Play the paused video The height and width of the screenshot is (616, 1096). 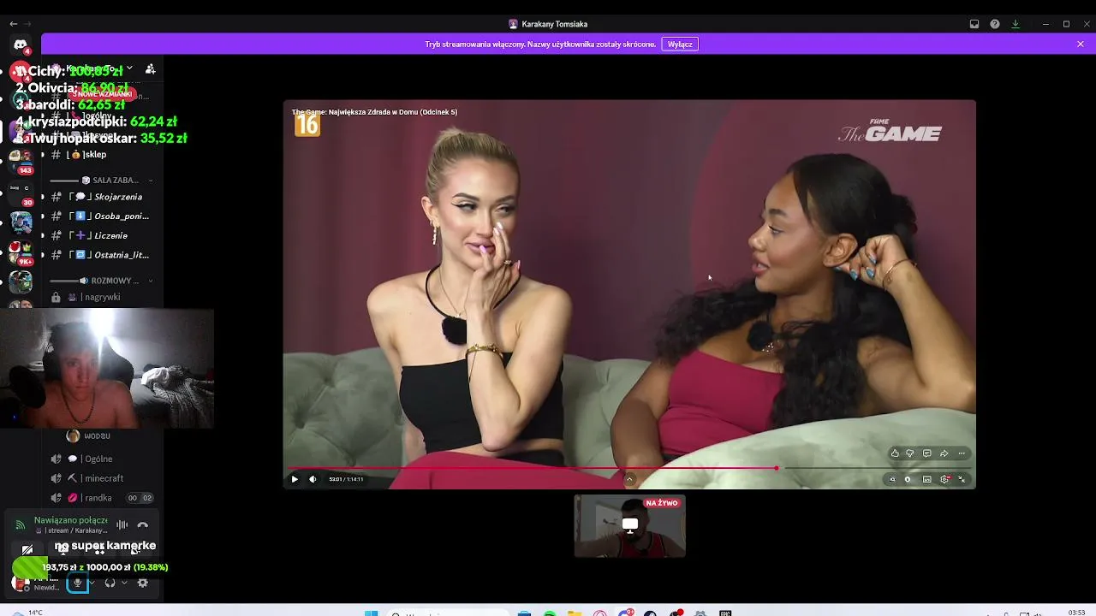[295, 479]
